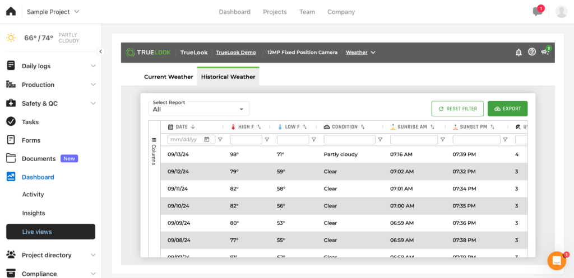Switch to Current Weather tab
The width and height of the screenshot is (574, 278).
(168, 77)
